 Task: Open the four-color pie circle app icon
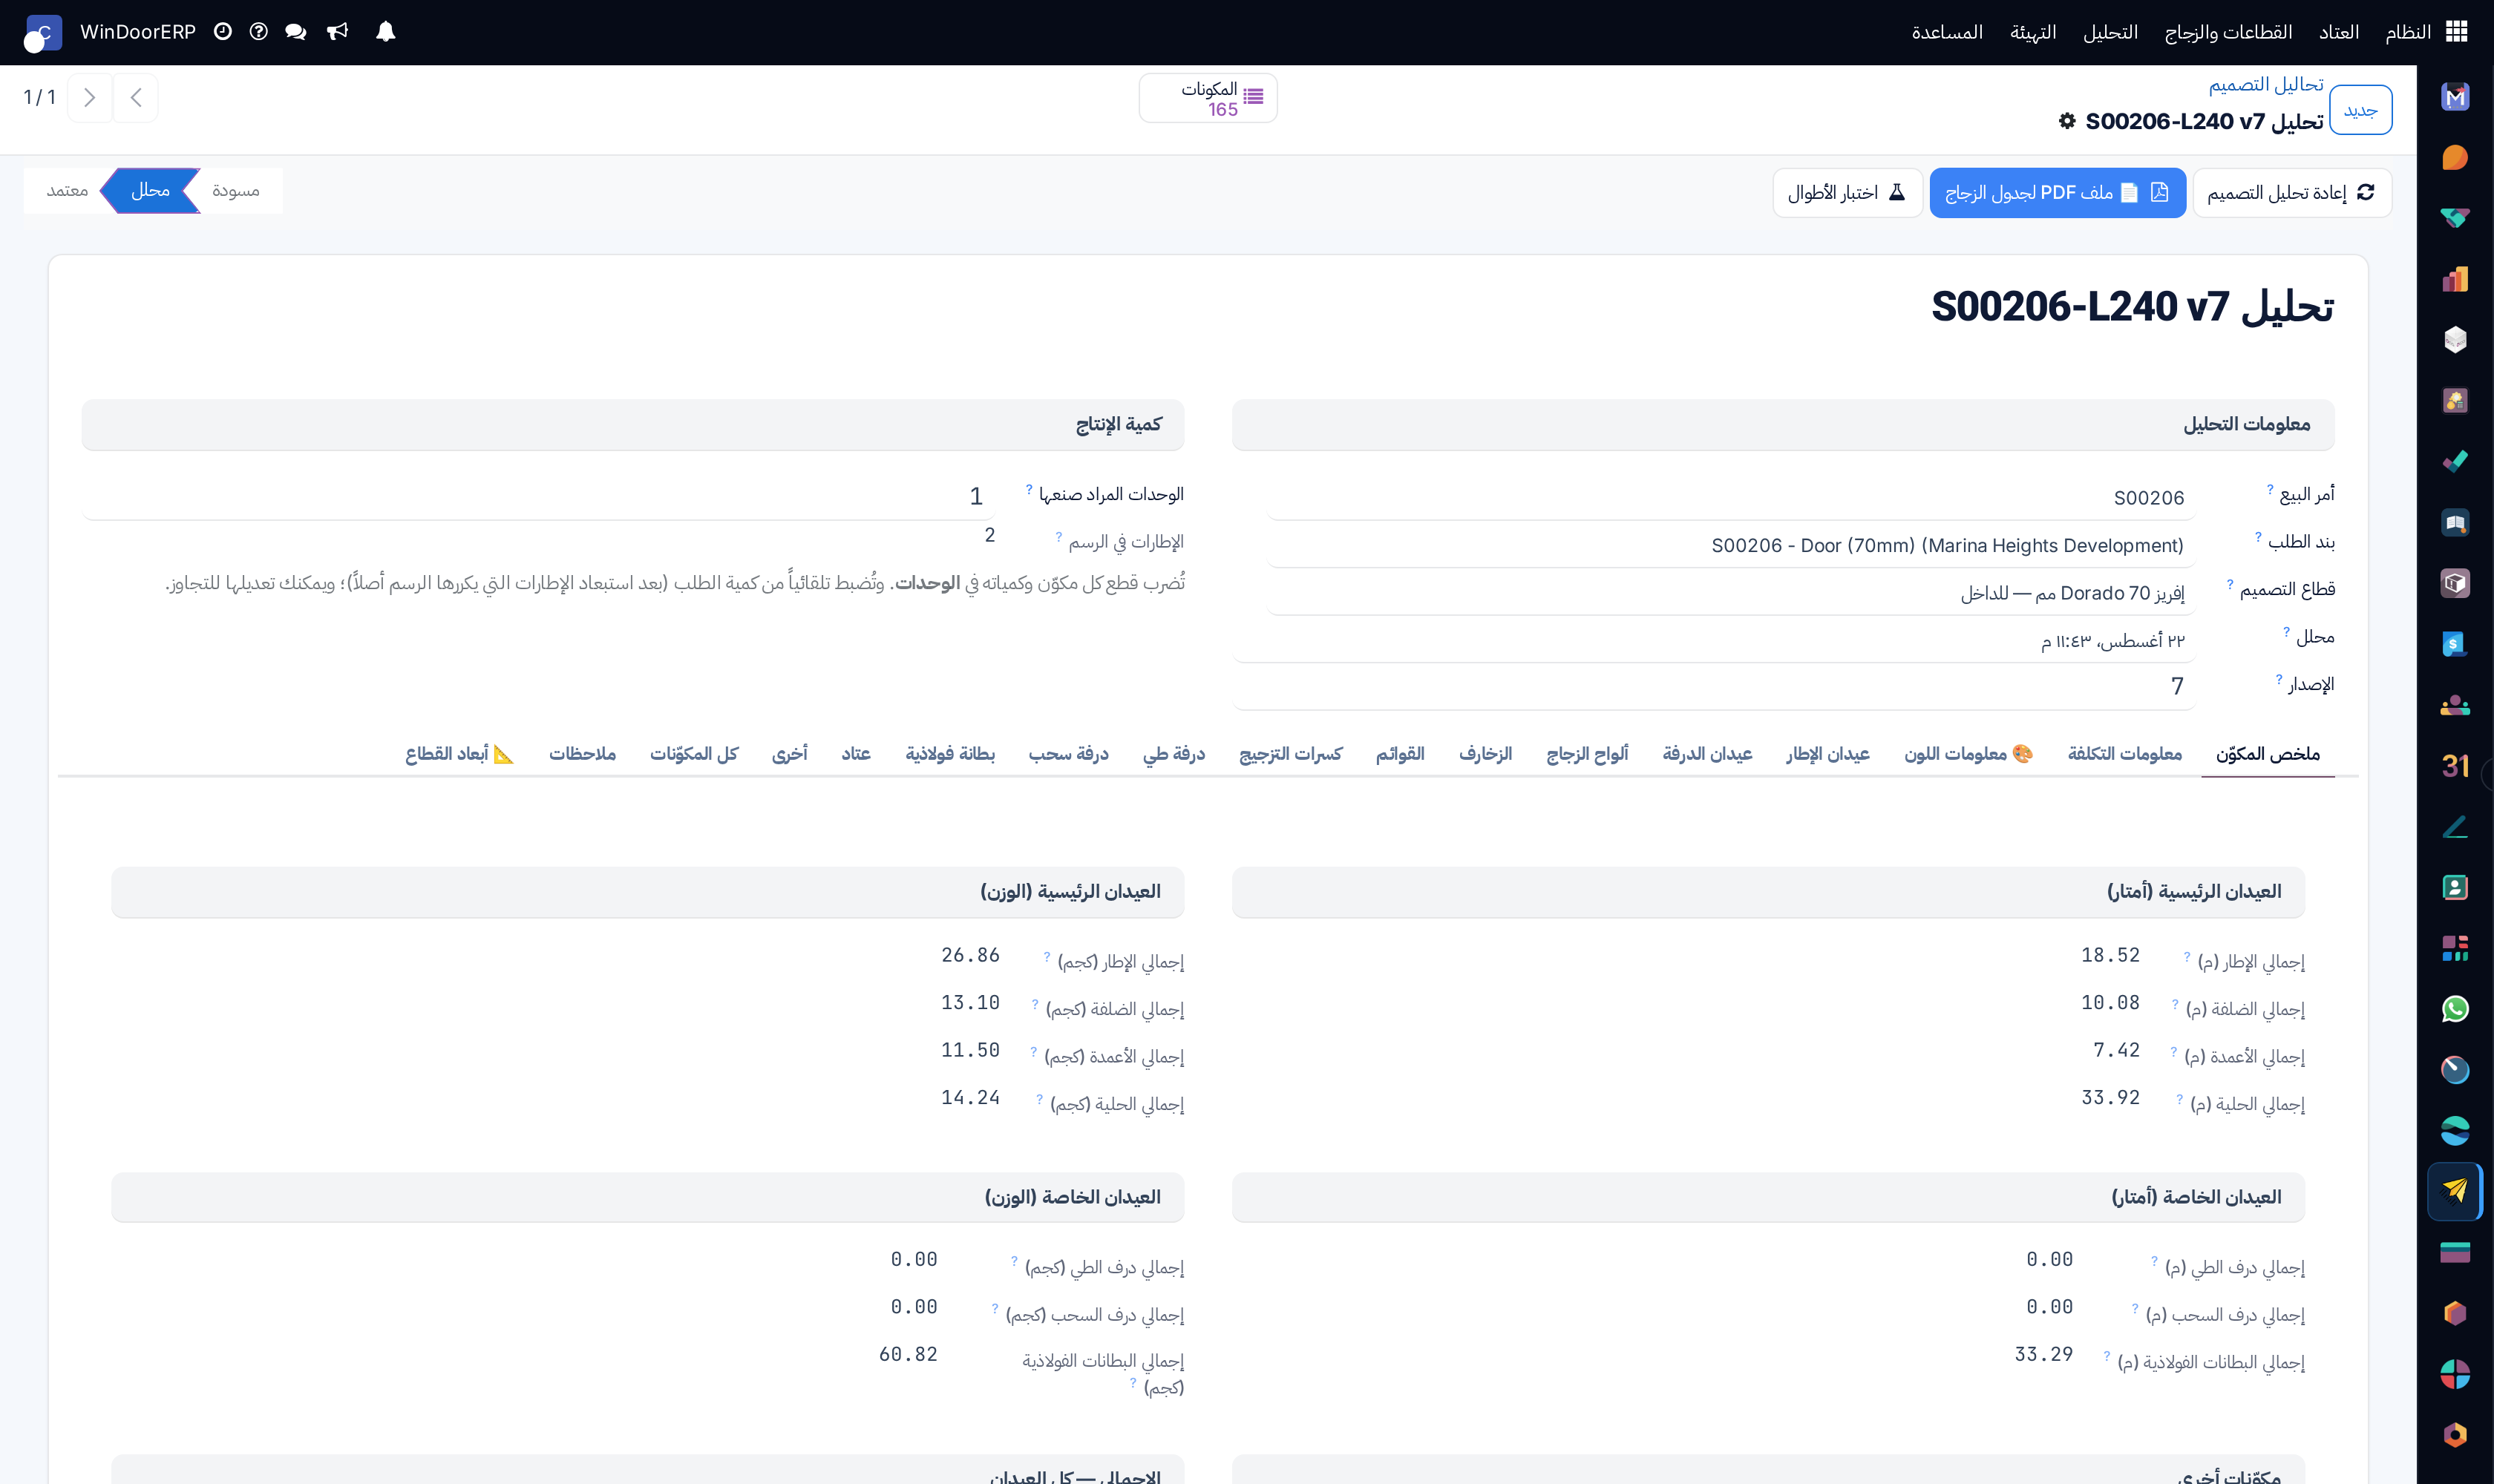tap(2455, 1374)
